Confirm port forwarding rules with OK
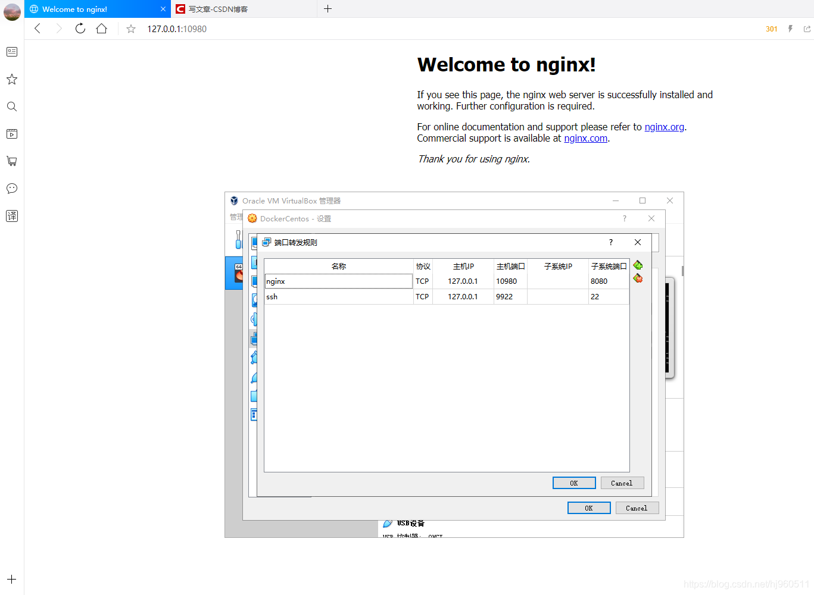814x595 pixels. pyautogui.click(x=574, y=483)
